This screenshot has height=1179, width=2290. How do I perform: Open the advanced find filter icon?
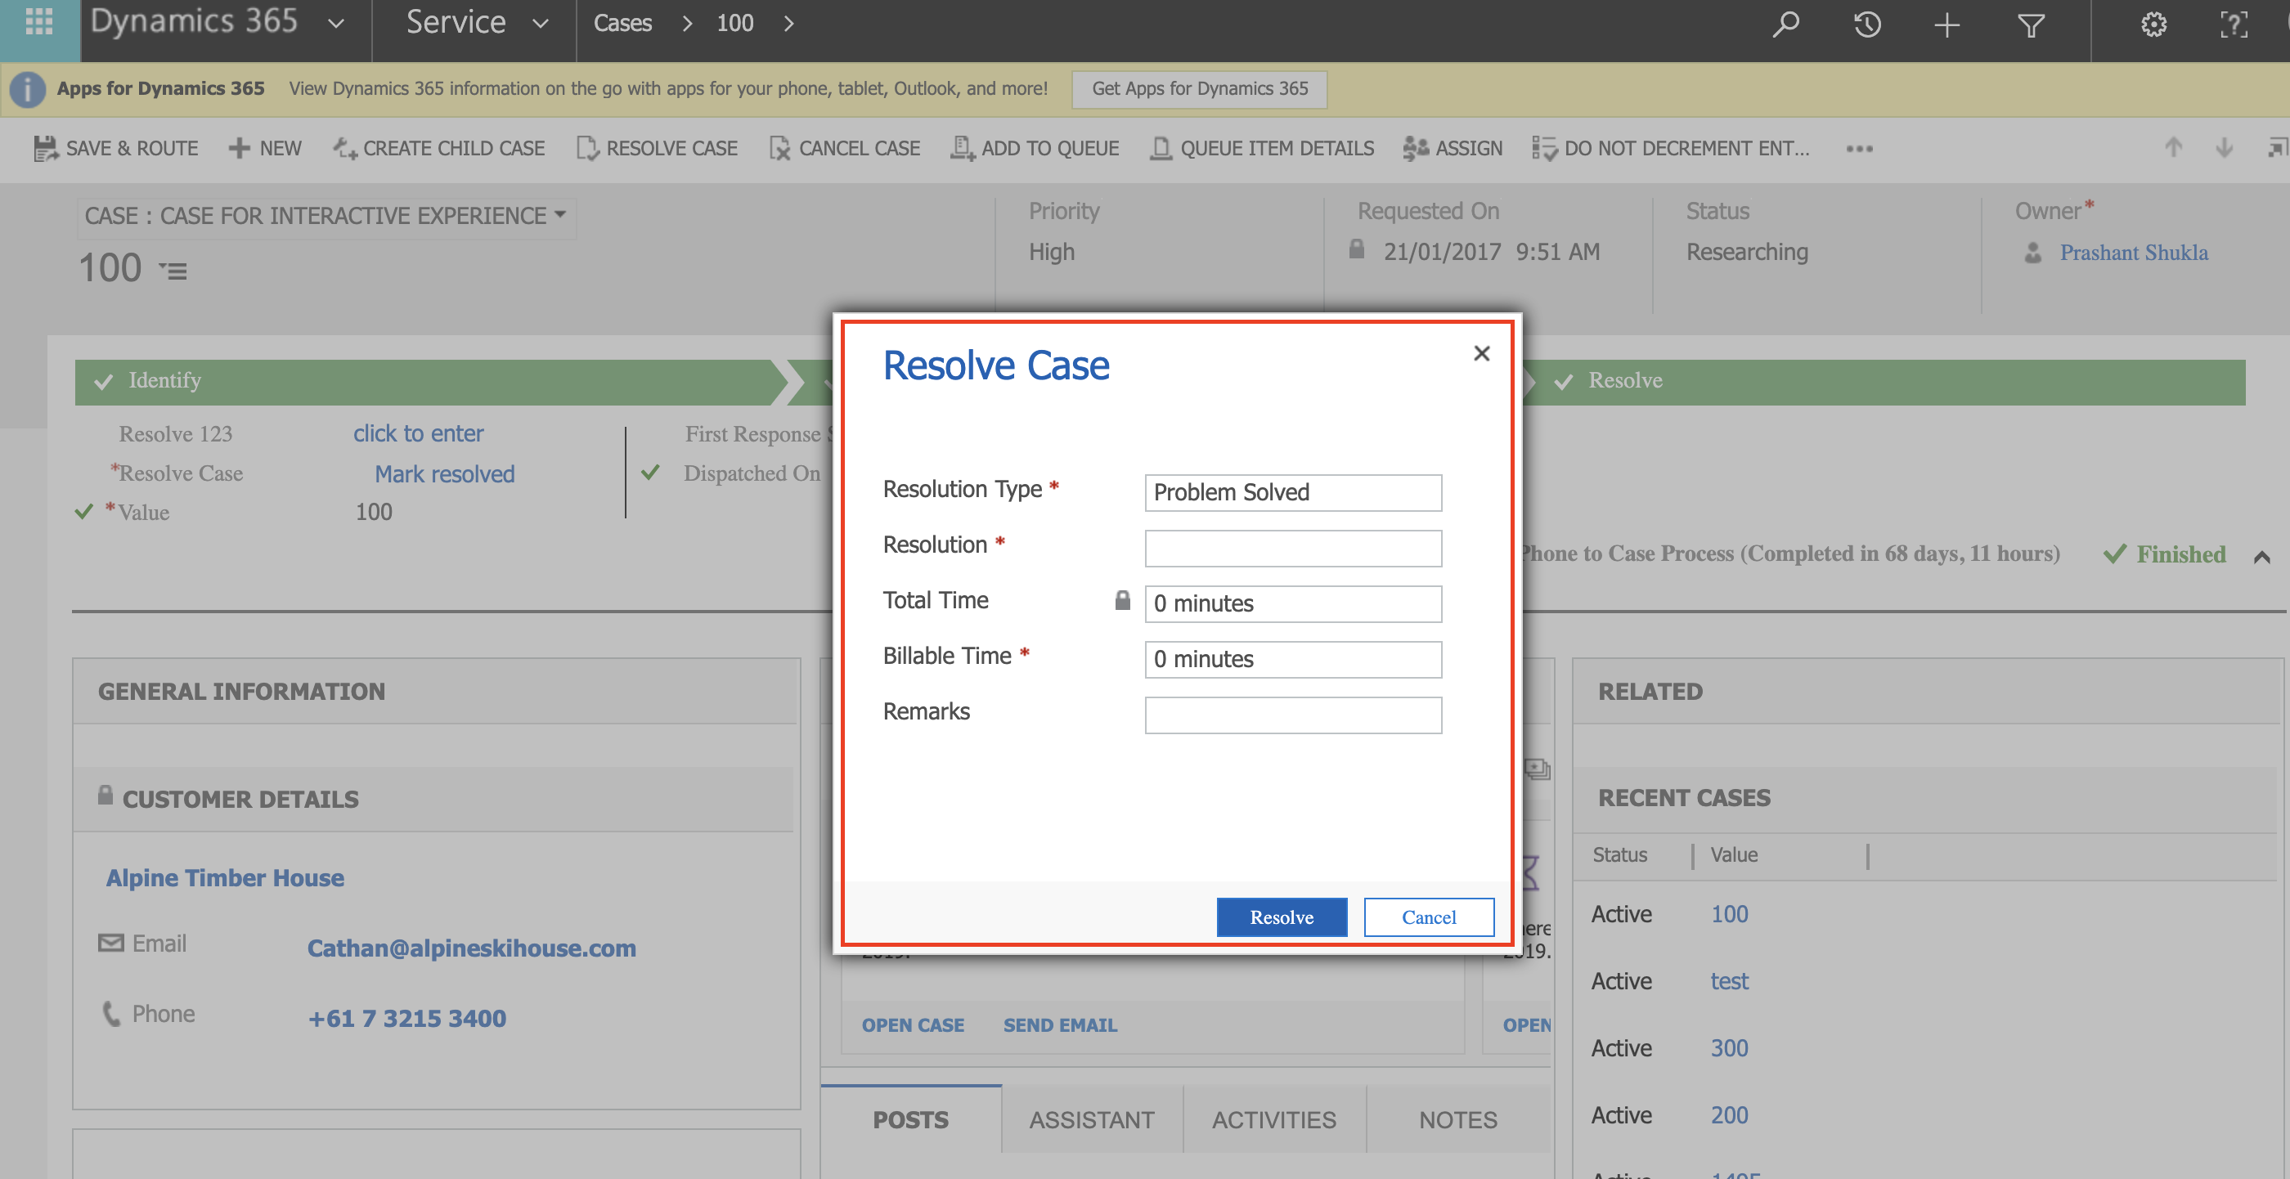pos(2031,24)
